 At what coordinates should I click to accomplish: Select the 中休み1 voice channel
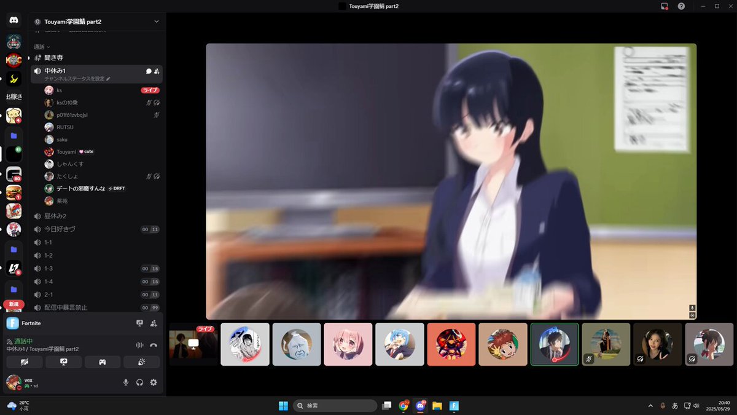[55, 71]
